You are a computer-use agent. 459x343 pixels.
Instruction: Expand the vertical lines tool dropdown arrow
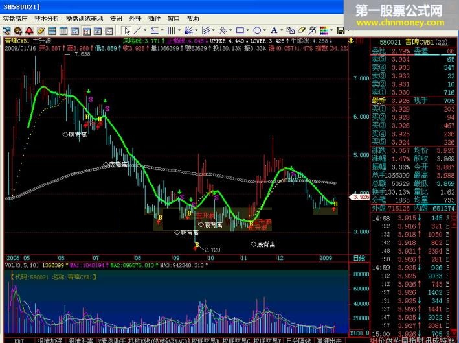click(179, 30)
